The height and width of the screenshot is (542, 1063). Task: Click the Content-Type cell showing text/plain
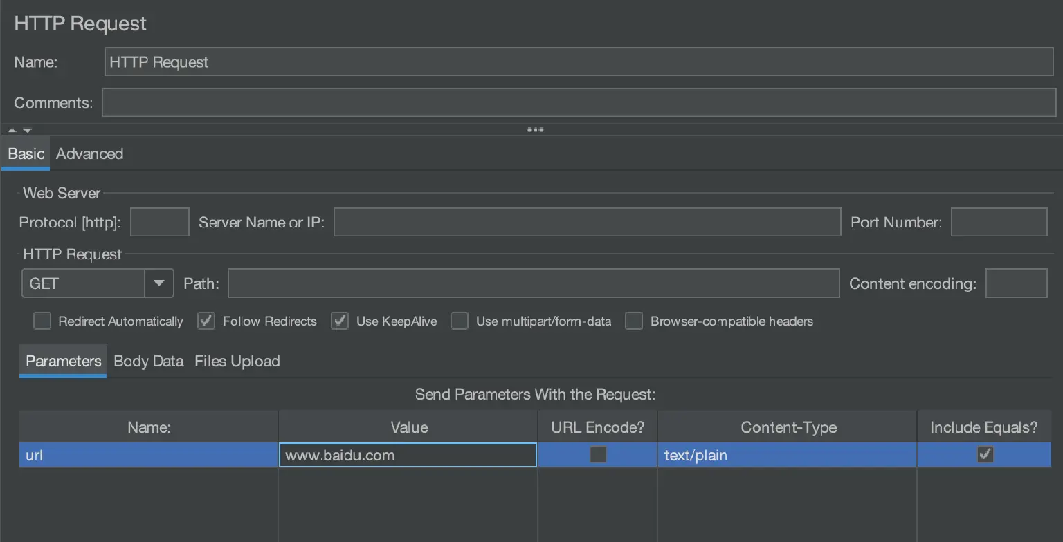787,454
